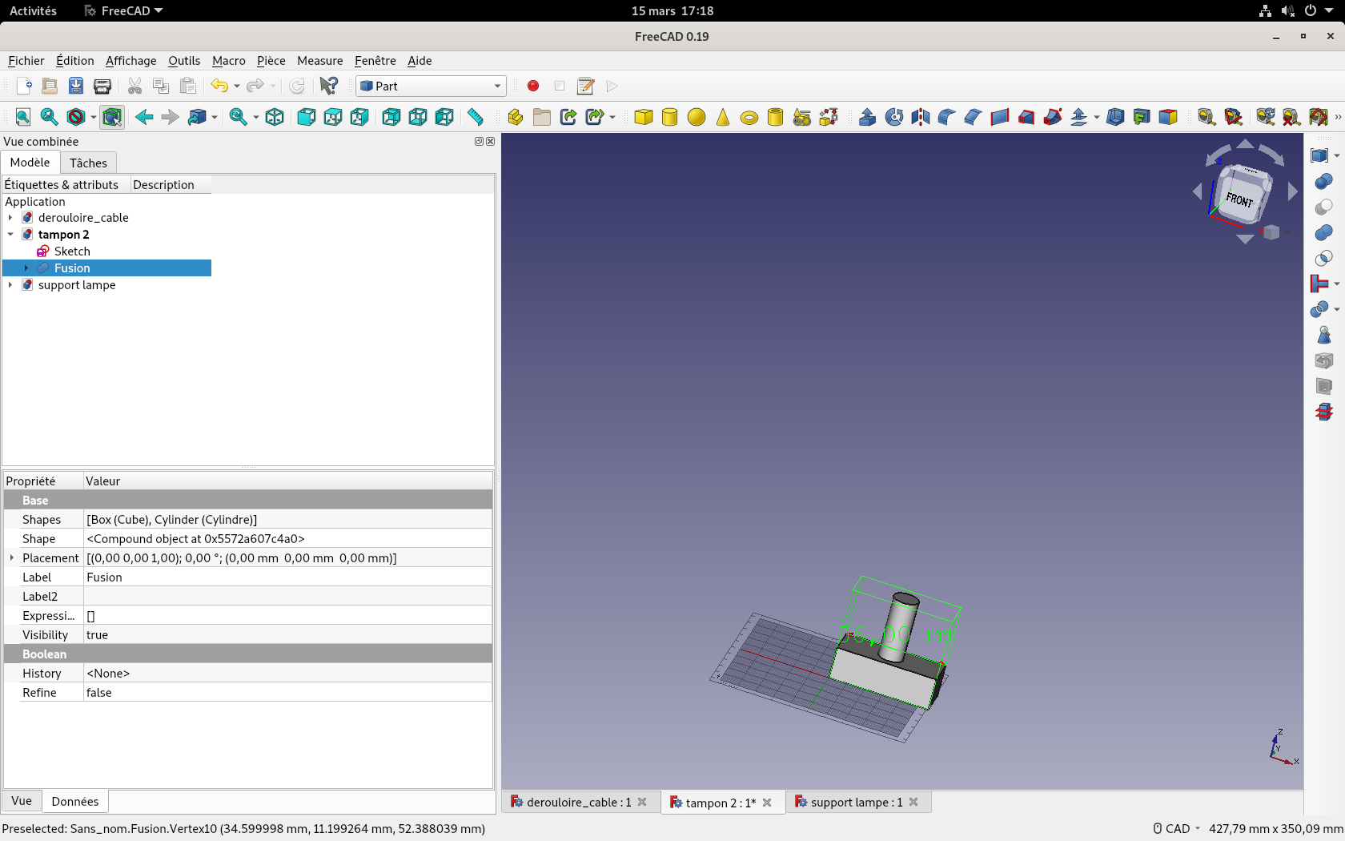Image resolution: width=1345 pixels, height=841 pixels.
Task: Open the Pièce menu
Action: (x=271, y=61)
